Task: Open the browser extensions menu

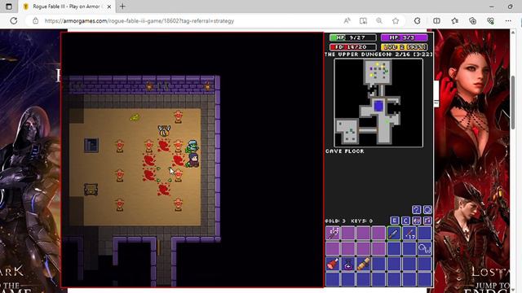Action: click(417, 21)
